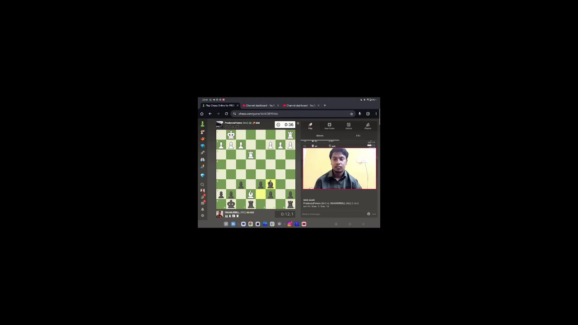
Task: Select the black bishop on yellow square
Action: tap(270, 184)
